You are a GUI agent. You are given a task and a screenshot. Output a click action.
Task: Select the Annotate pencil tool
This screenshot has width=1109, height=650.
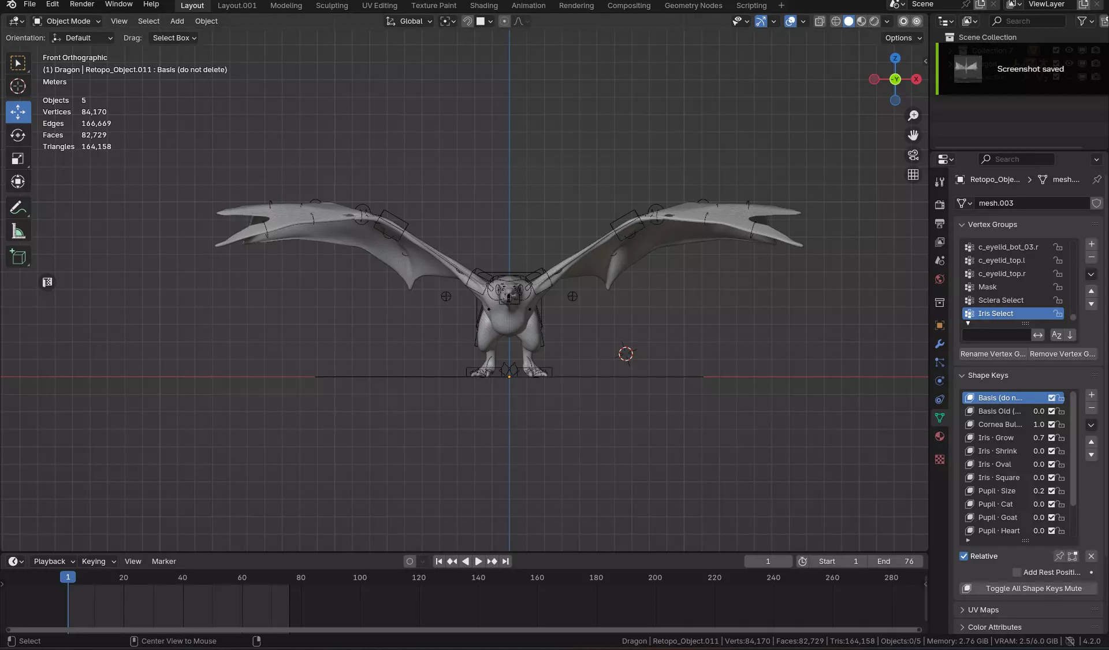[x=18, y=207]
